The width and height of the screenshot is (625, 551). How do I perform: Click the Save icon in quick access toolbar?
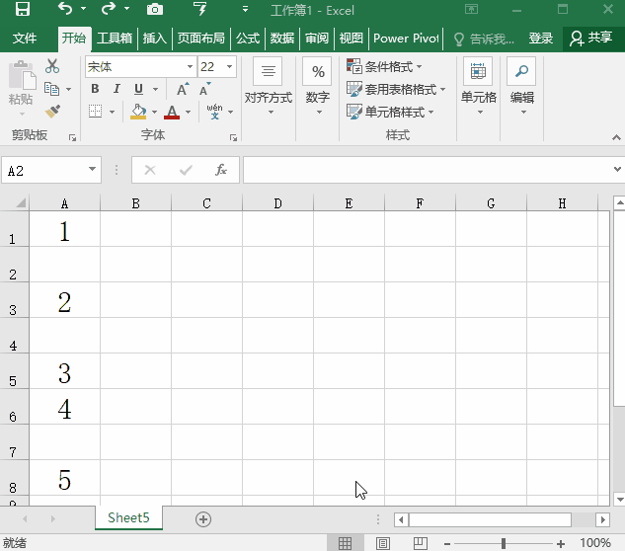[x=23, y=9]
